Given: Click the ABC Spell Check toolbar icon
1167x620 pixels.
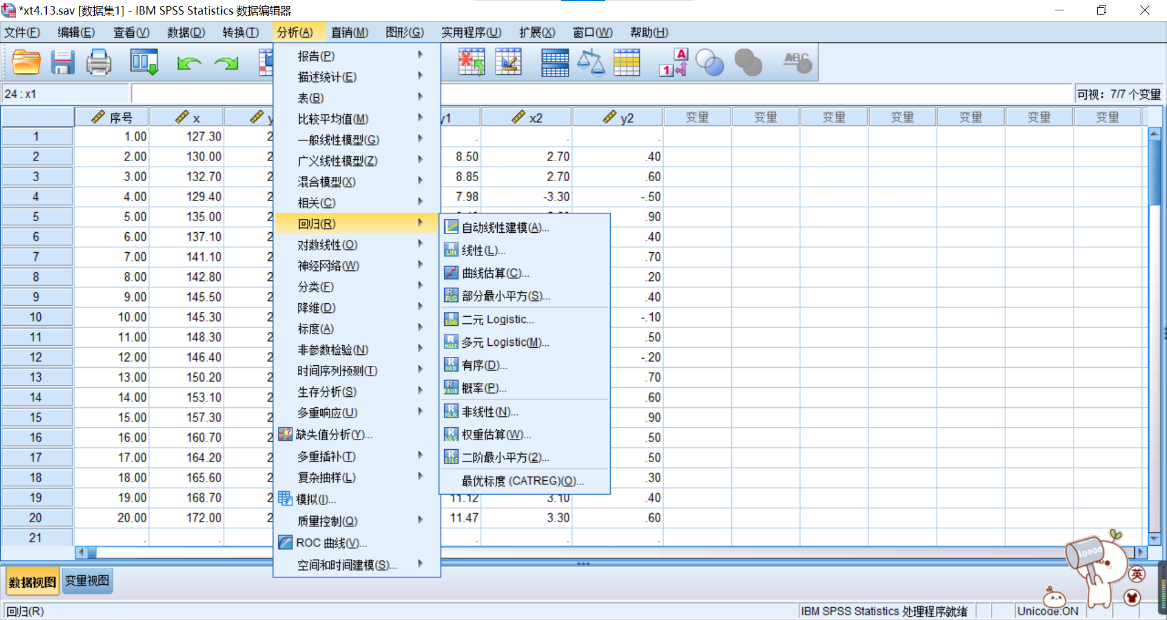Looking at the screenshot, I should coord(797,63).
